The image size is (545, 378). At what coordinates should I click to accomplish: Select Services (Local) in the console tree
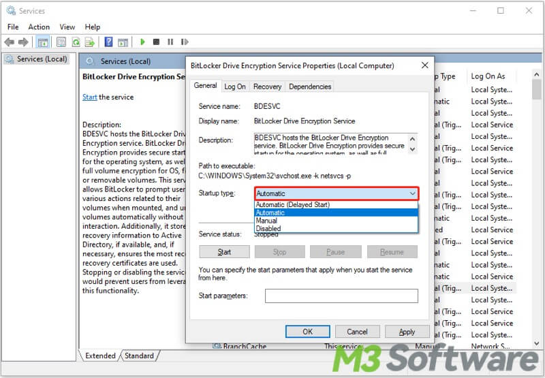point(37,59)
